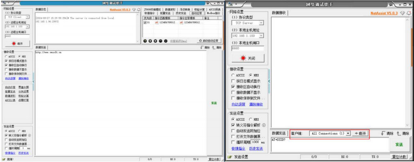Click the red 断开 disconnect button in Client window

[17, 44]
